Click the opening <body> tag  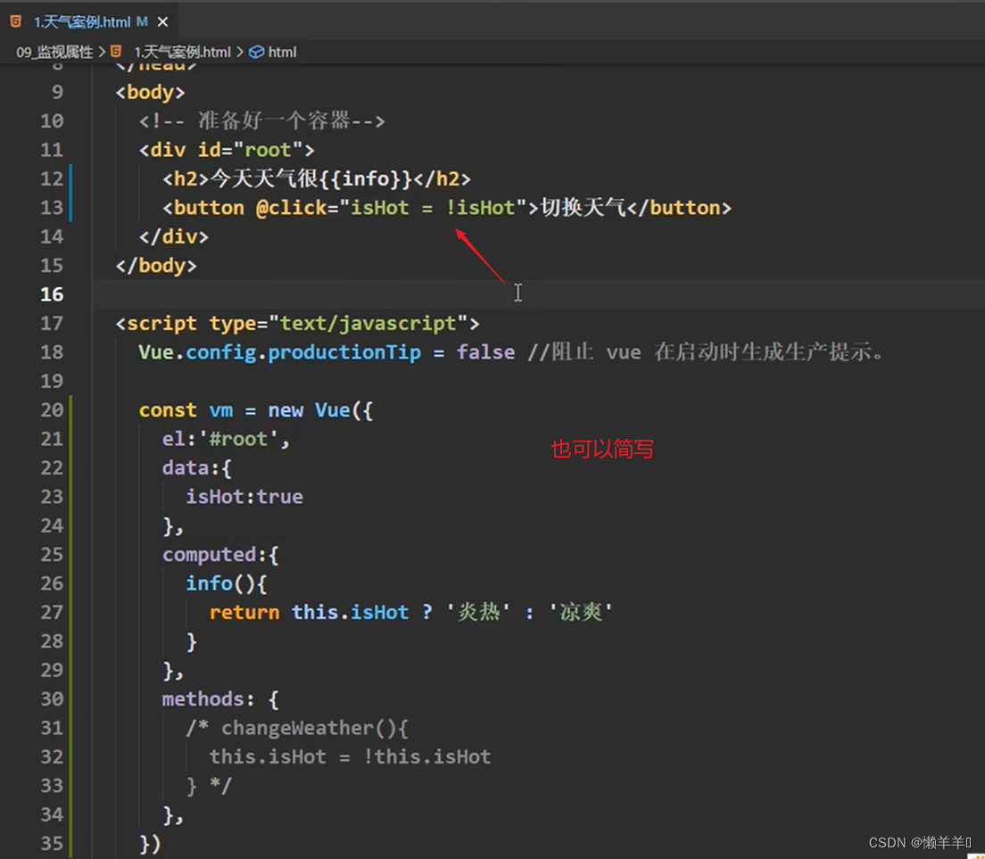pos(150,92)
